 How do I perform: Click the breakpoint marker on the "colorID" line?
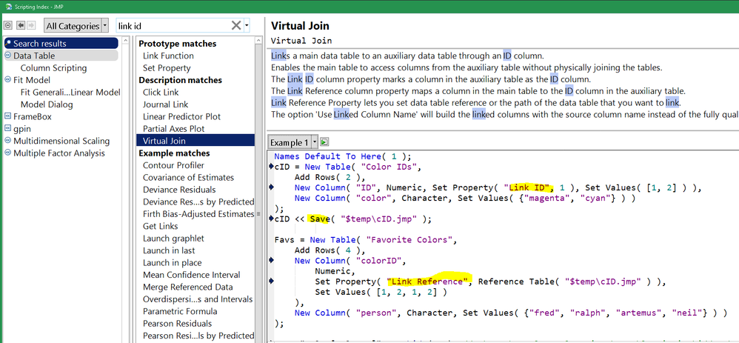pyautogui.click(x=271, y=261)
